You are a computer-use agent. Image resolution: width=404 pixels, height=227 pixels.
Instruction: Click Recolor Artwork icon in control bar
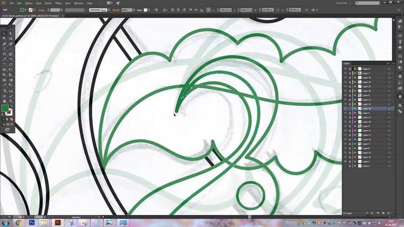[156, 10]
